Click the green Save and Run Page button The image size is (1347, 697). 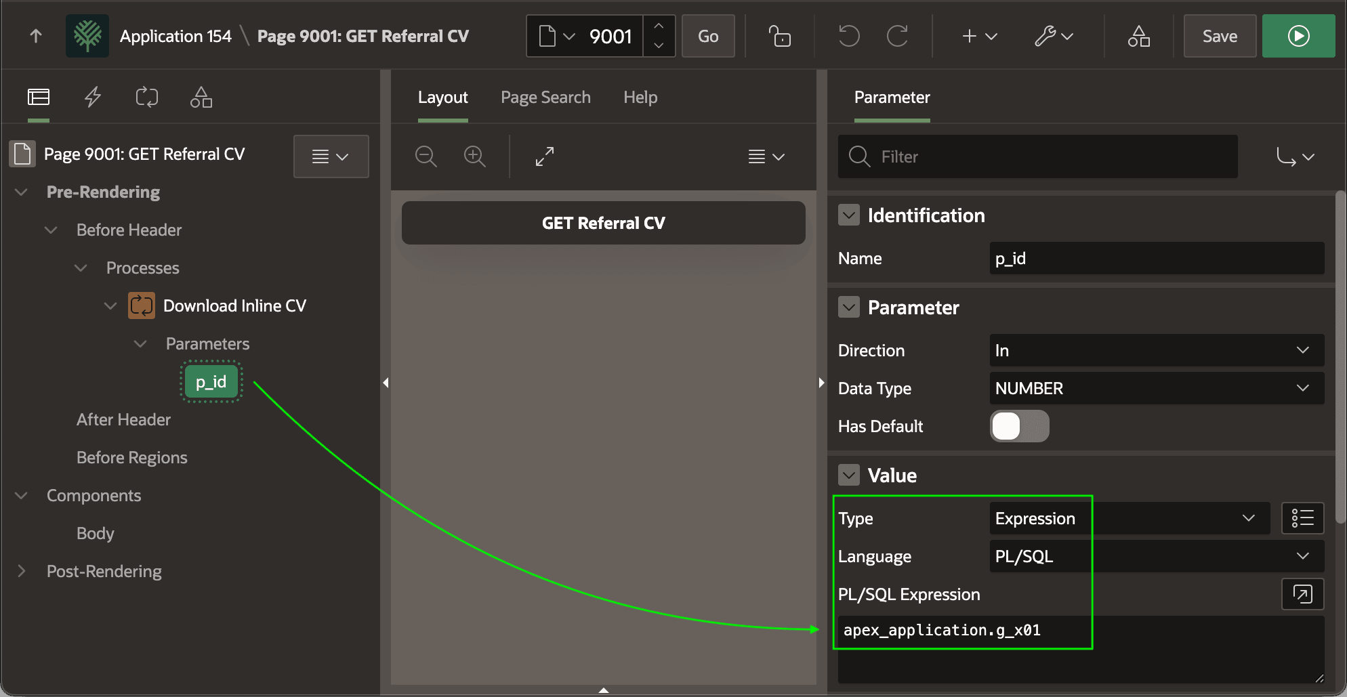click(x=1298, y=36)
